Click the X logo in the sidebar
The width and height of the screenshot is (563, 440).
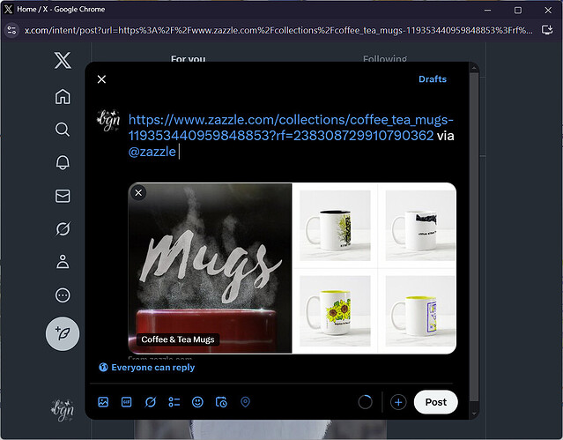pos(63,60)
